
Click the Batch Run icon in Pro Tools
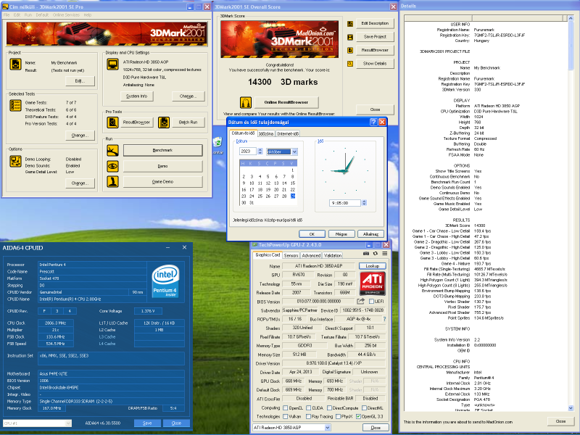[164, 123]
